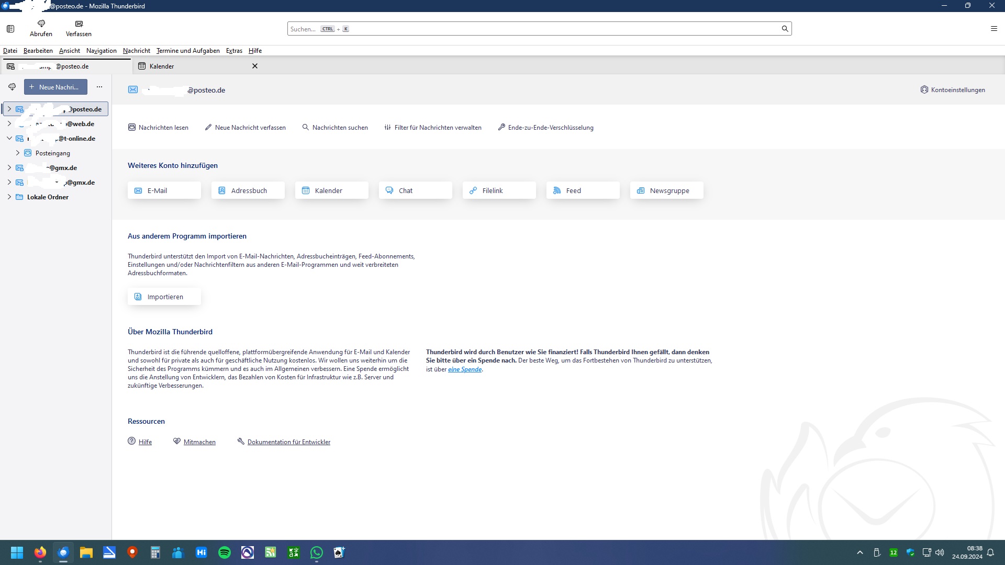Click the search magnifier icon
The width and height of the screenshot is (1005, 565).
(785, 29)
